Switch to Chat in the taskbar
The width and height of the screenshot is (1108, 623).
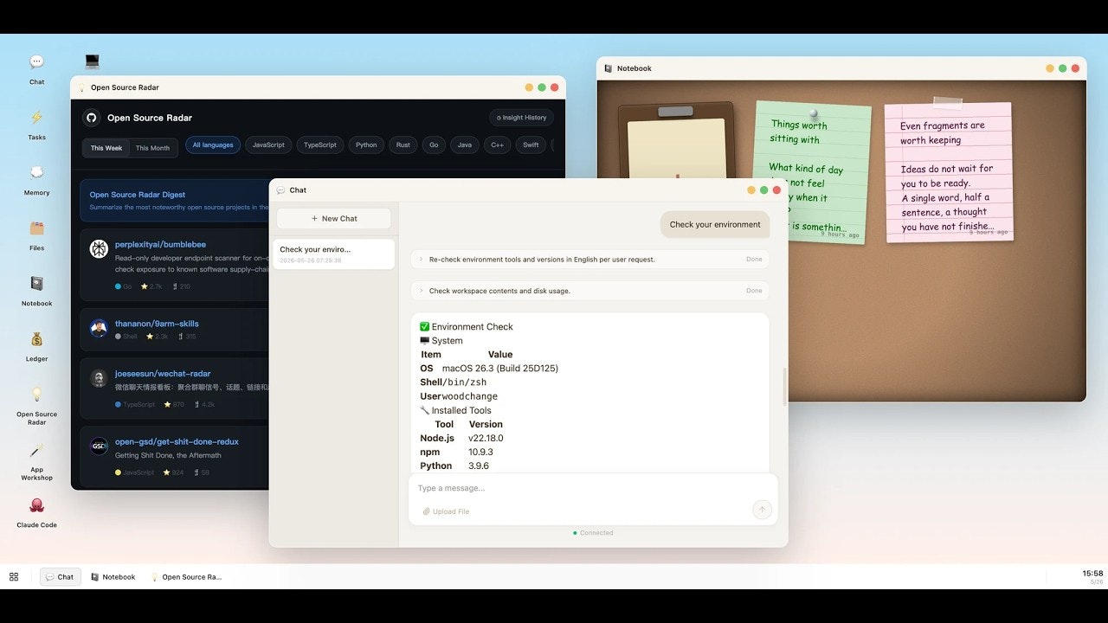pos(60,577)
